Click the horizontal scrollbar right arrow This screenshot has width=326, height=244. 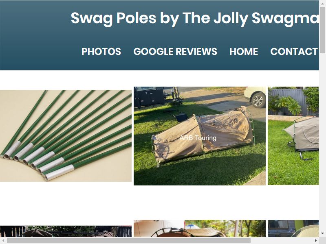pyautogui.click(x=315, y=240)
